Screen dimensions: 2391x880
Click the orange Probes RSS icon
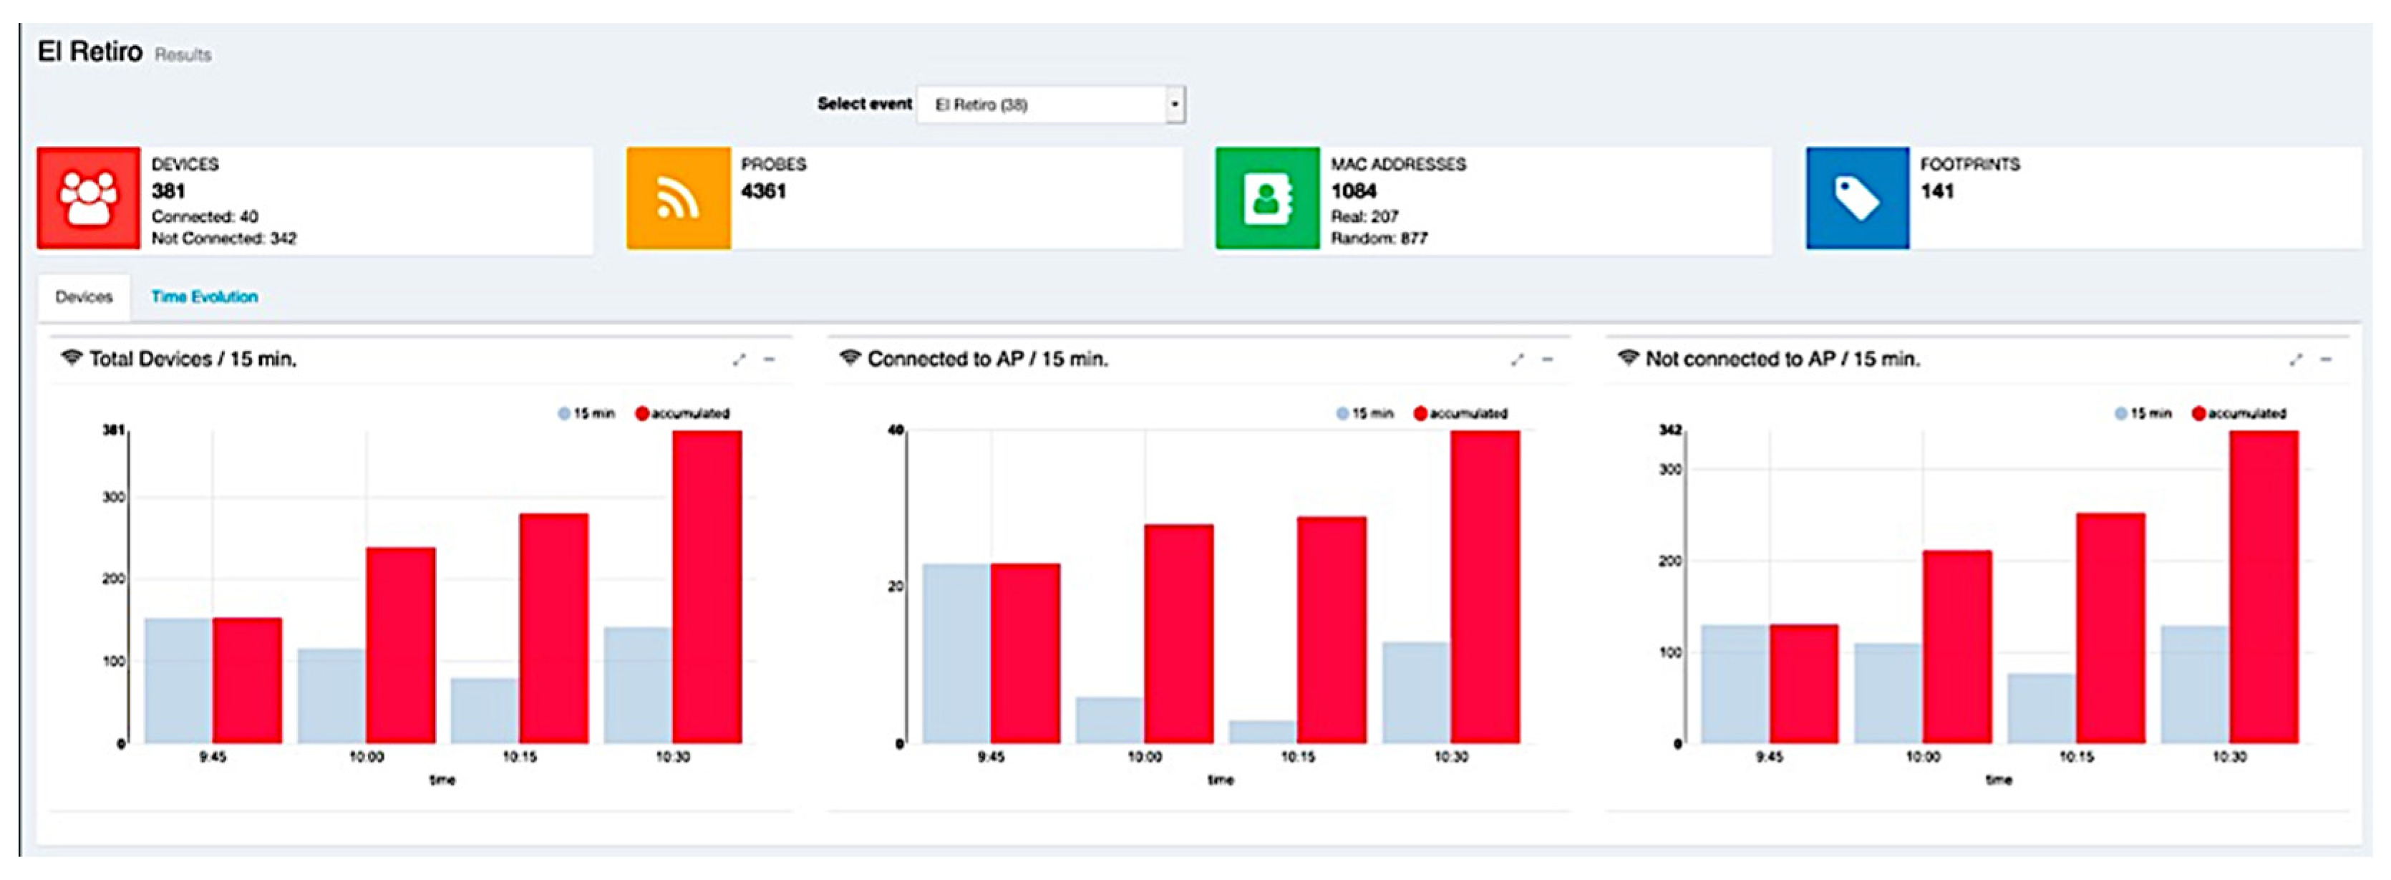678,198
